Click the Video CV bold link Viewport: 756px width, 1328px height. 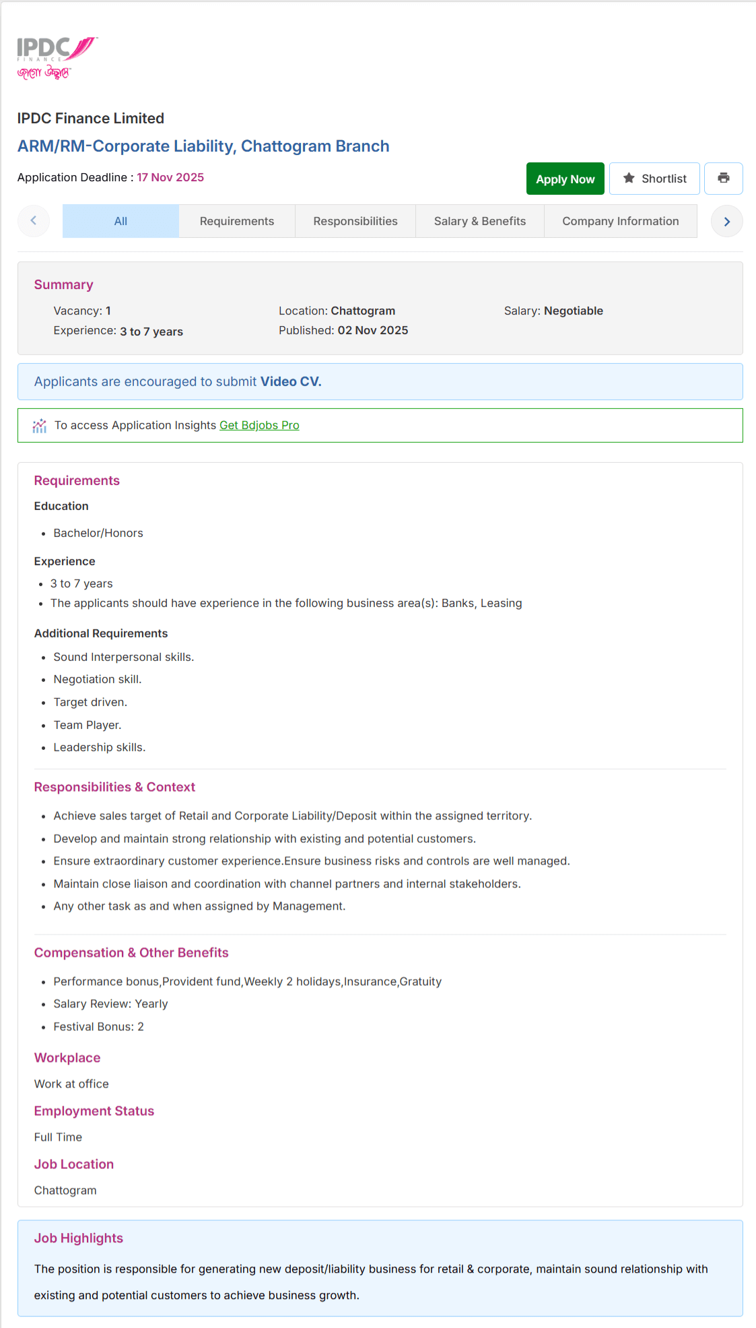291,381
